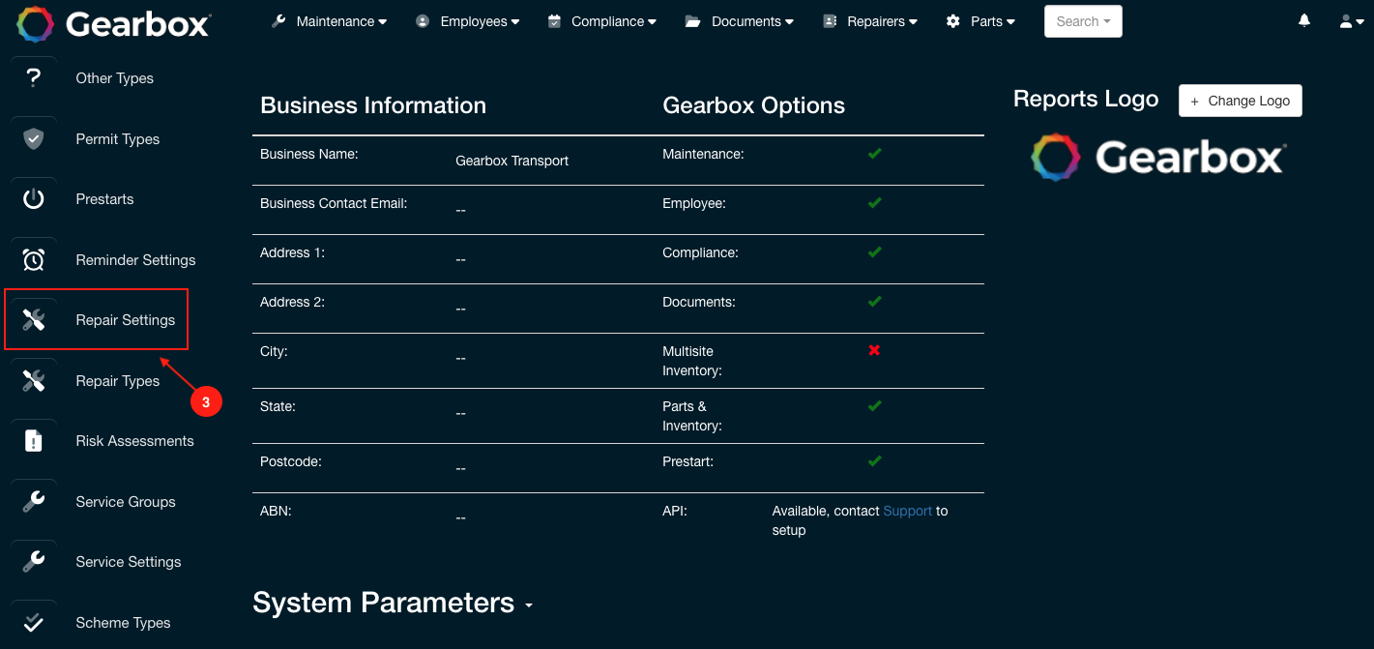Click the Postcode label
Screen dimensions: 1374x649
tap(291, 461)
